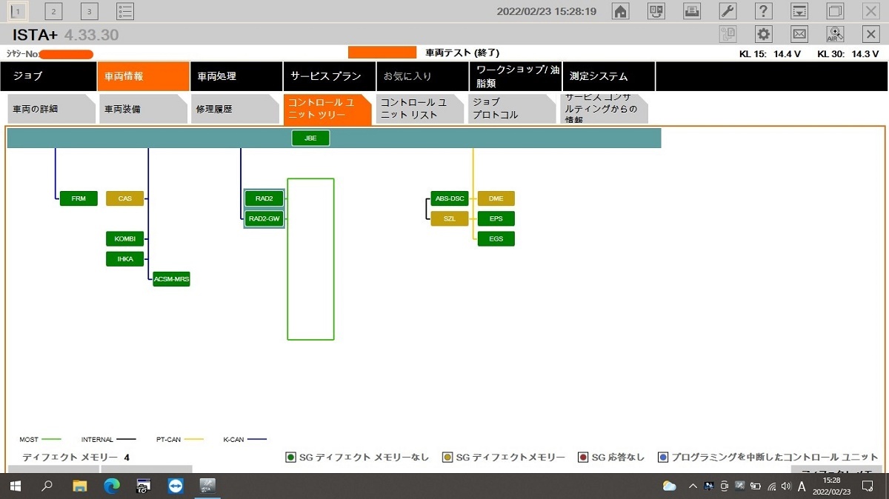Open the wrench tools icon
889x499 pixels.
[x=727, y=11]
